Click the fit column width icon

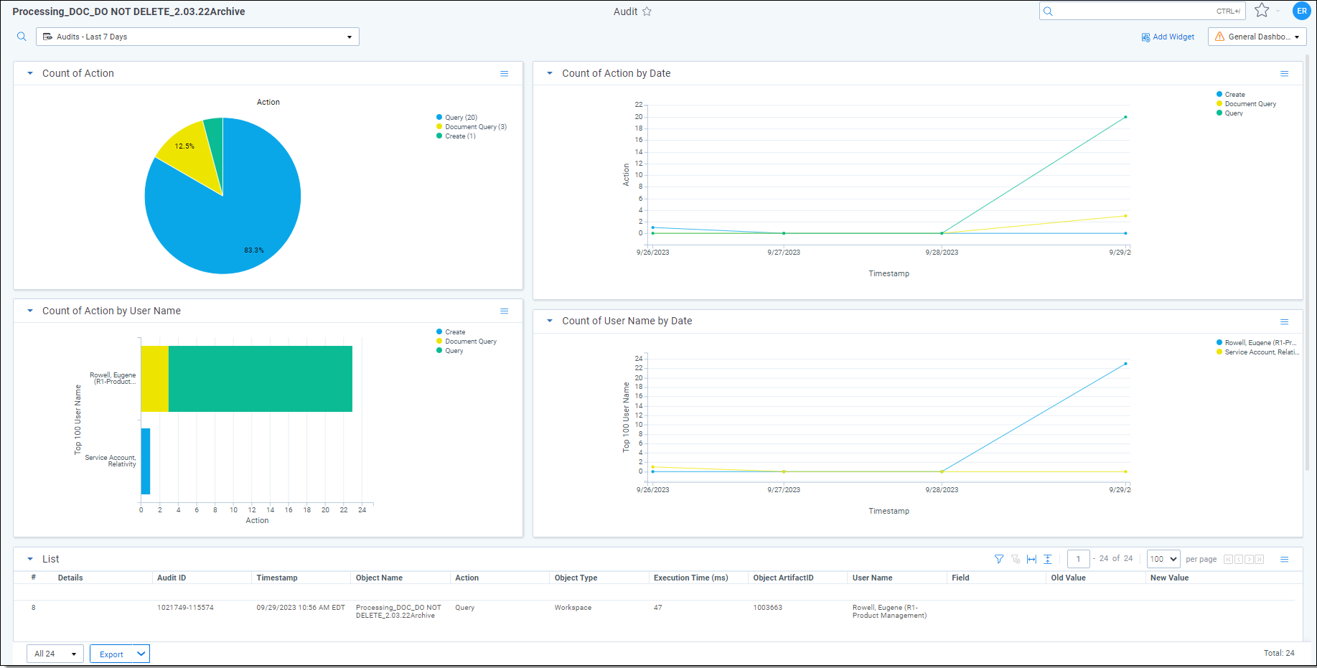click(1031, 559)
